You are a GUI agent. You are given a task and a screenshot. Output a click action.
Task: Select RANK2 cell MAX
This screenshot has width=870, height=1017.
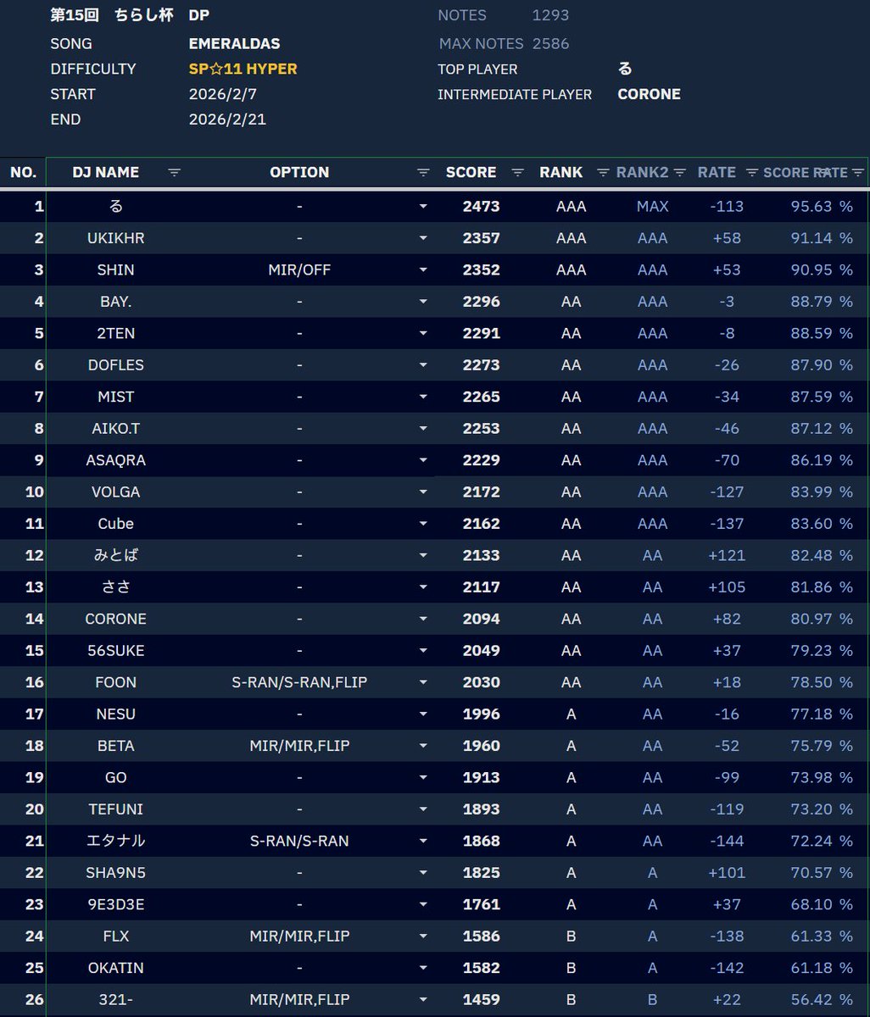click(x=653, y=207)
